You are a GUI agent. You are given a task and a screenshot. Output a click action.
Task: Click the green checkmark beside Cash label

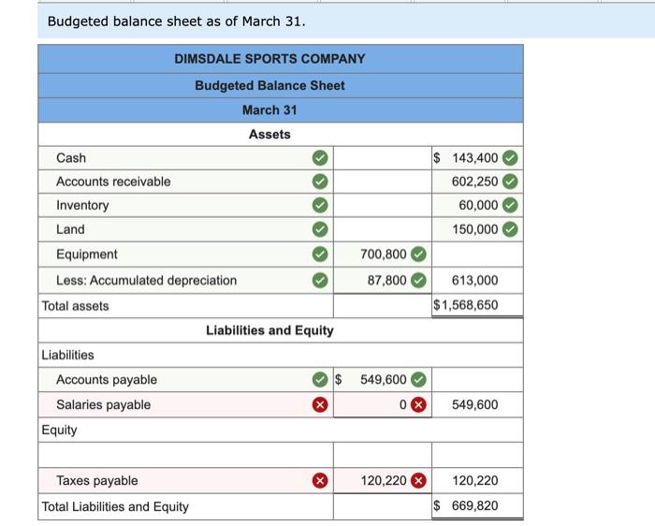click(320, 158)
